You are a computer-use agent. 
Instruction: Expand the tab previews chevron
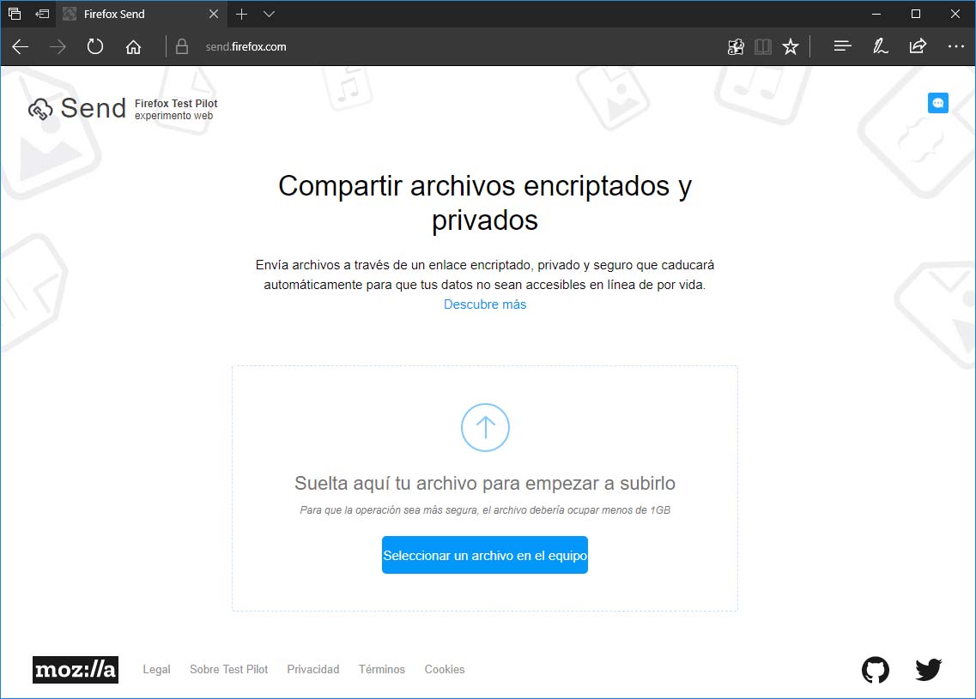pyautogui.click(x=269, y=14)
